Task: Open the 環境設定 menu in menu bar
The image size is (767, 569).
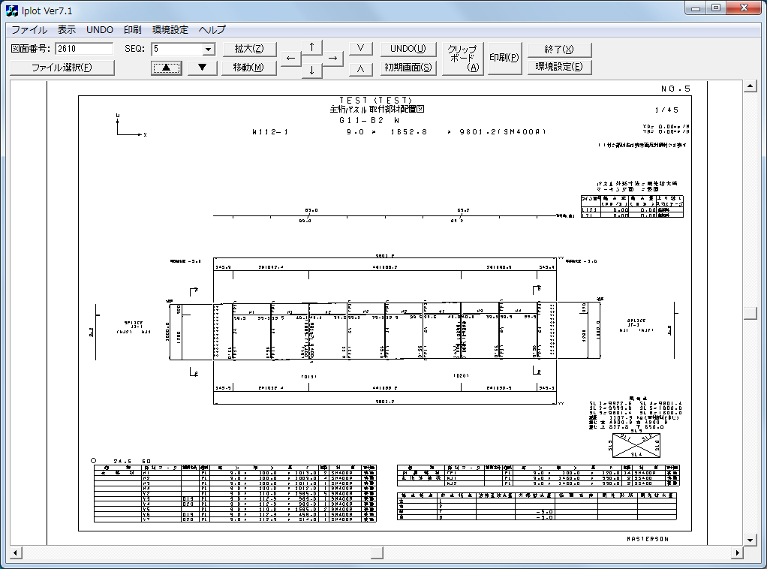Action: pos(170,30)
